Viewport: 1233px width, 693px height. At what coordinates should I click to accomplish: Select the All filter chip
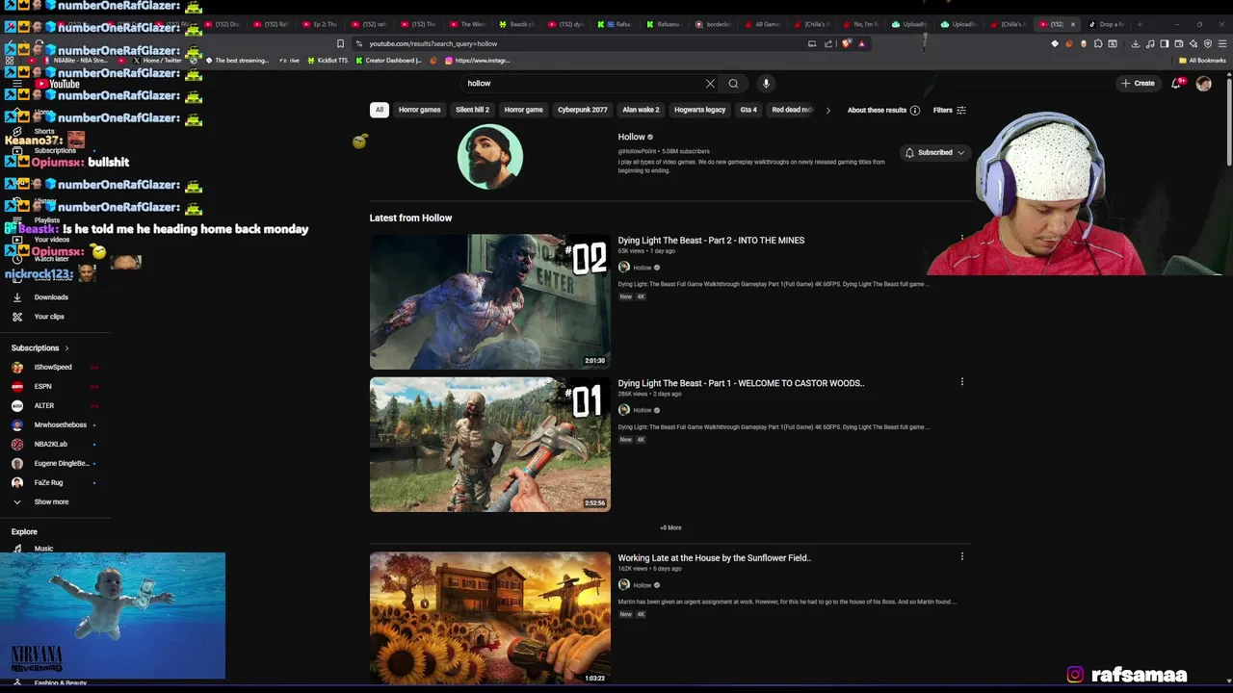pyautogui.click(x=380, y=110)
